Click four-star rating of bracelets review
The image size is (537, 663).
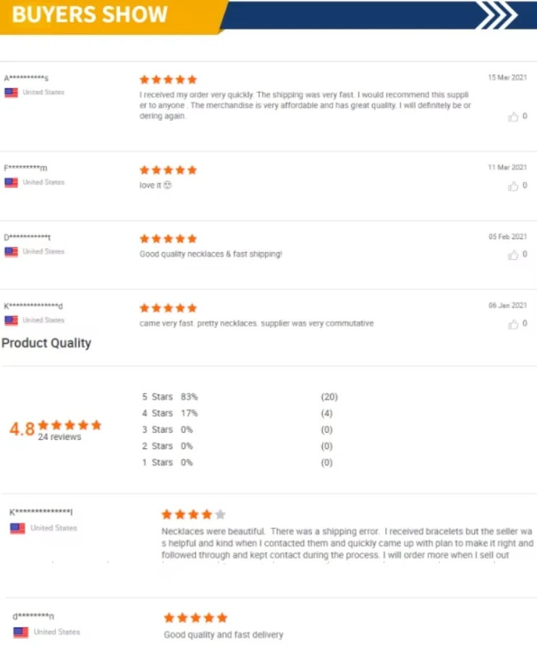click(x=193, y=515)
